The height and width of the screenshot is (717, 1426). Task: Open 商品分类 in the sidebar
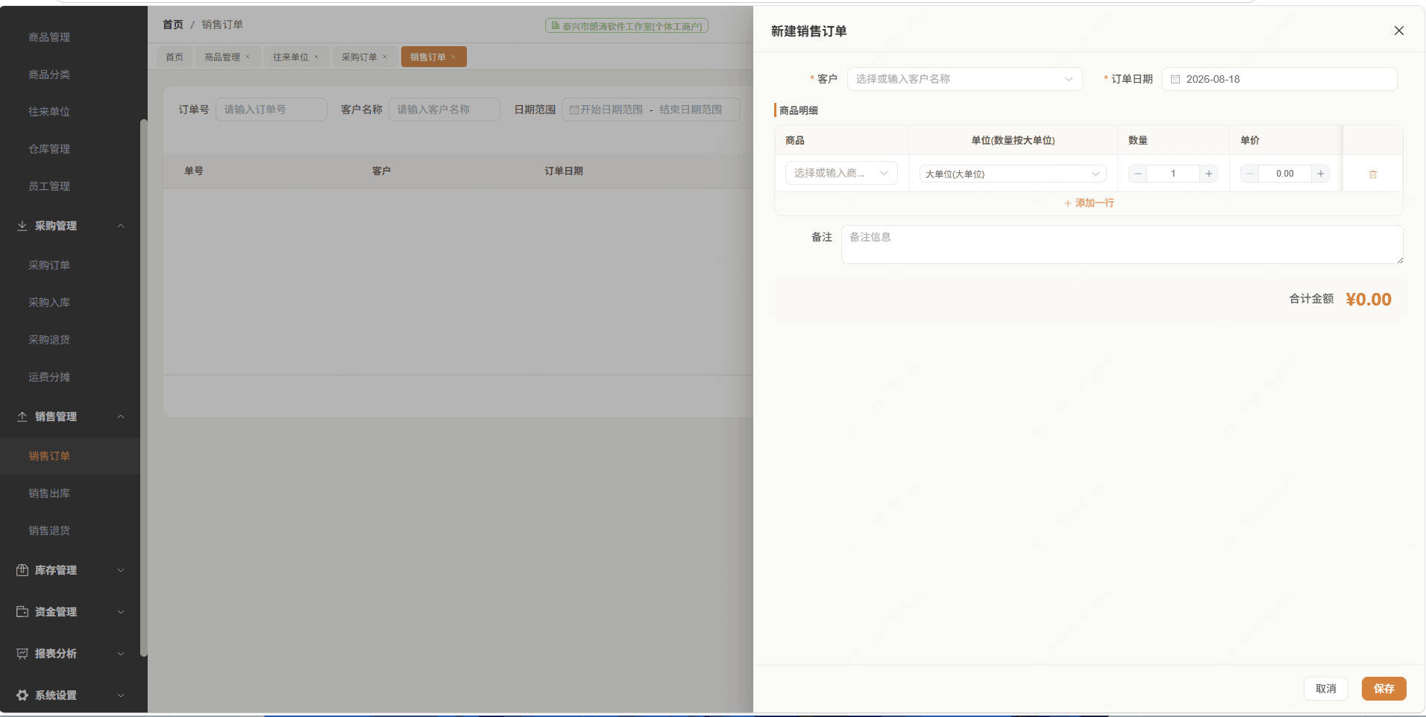coord(49,75)
